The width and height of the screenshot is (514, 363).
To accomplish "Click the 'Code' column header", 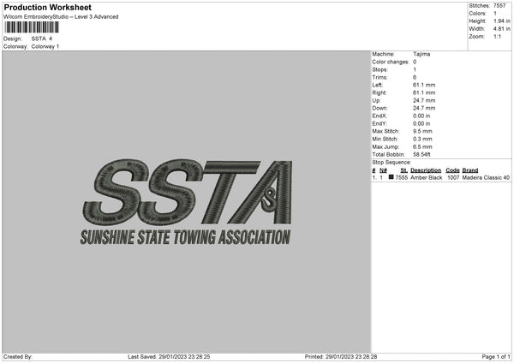I will (452, 170).
